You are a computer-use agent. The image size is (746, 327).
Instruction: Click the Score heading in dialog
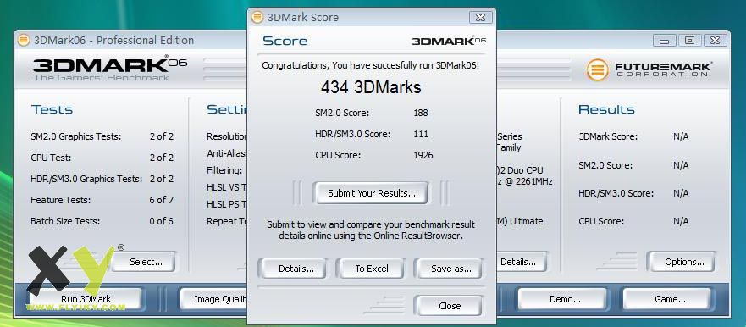pyautogui.click(x=285, y=41)
